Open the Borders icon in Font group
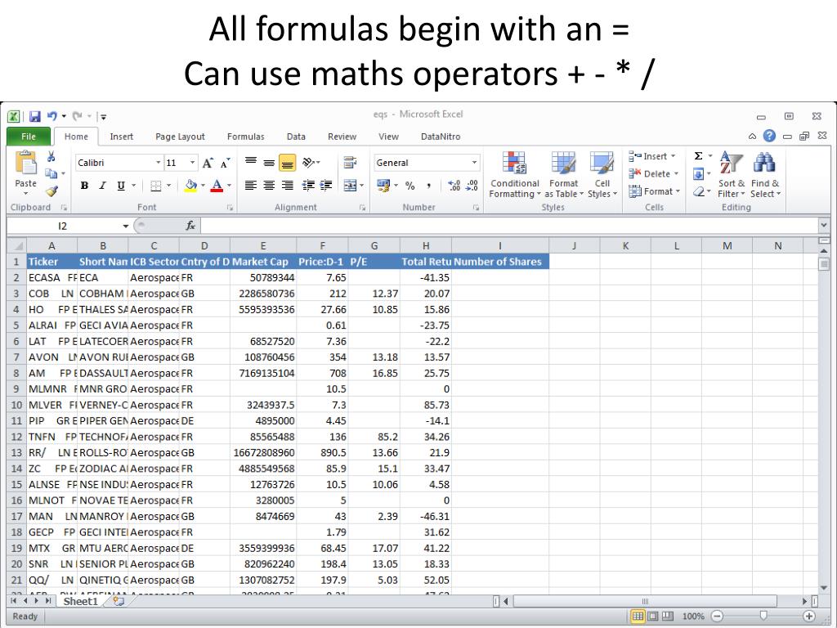Screen dimensions: 837x628 (x=155, y=186)
